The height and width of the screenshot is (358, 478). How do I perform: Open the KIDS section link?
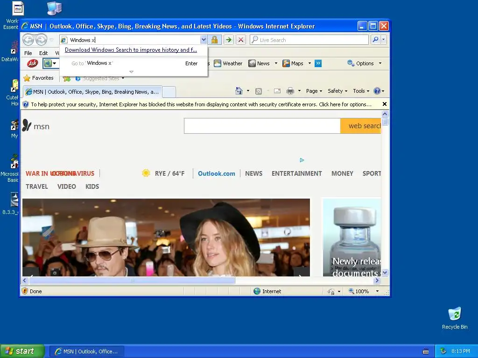[x=92, y=186]
